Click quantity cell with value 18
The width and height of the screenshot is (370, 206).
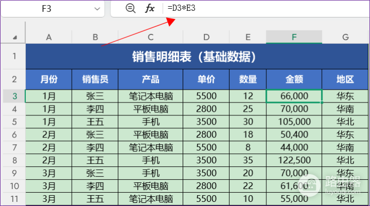(248, 134)
